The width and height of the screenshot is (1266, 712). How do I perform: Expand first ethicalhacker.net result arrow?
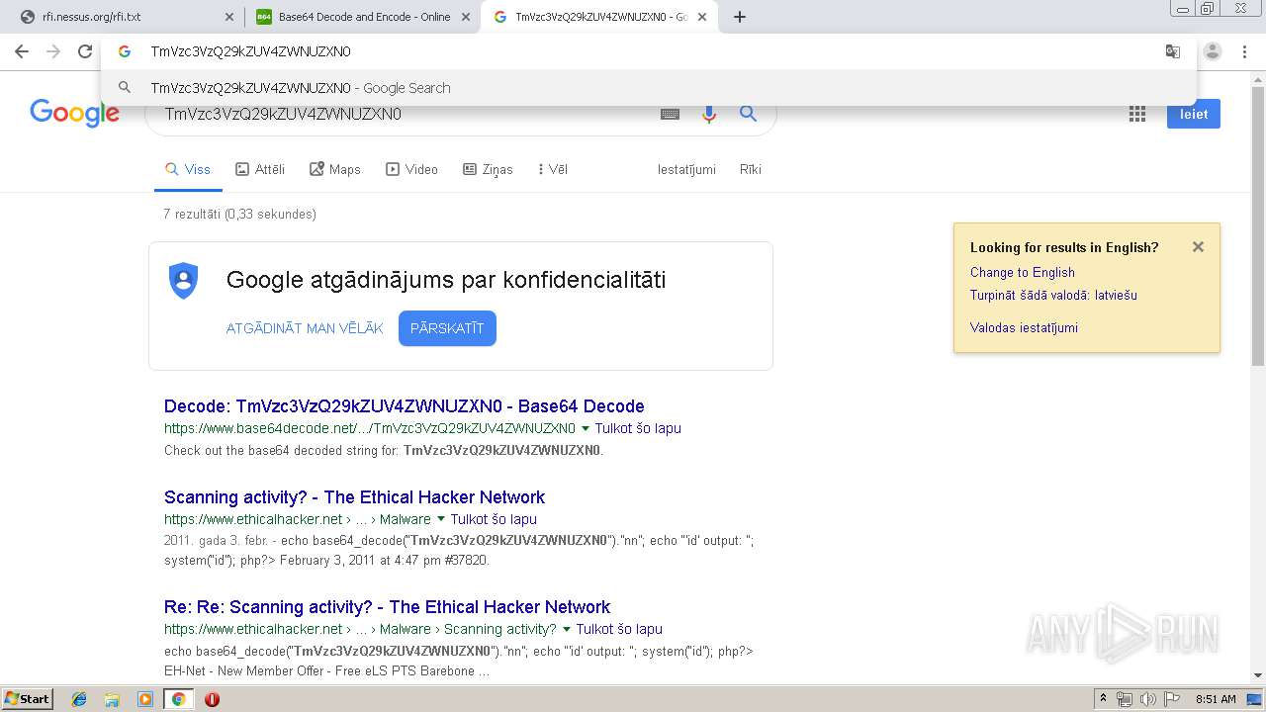point(441,519)
